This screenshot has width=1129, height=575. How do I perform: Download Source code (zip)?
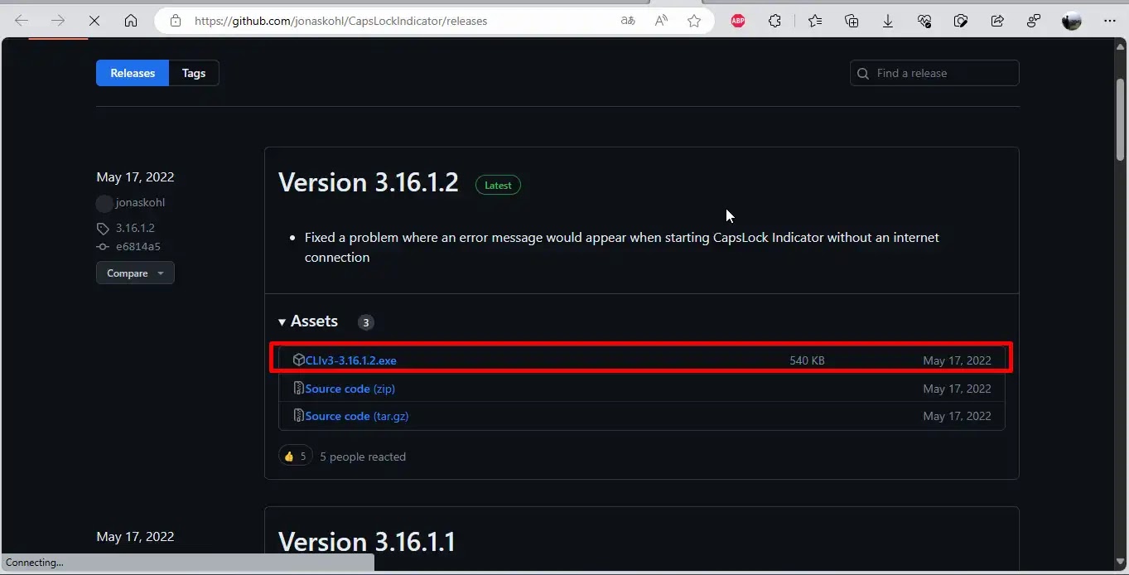click(350, 389)
